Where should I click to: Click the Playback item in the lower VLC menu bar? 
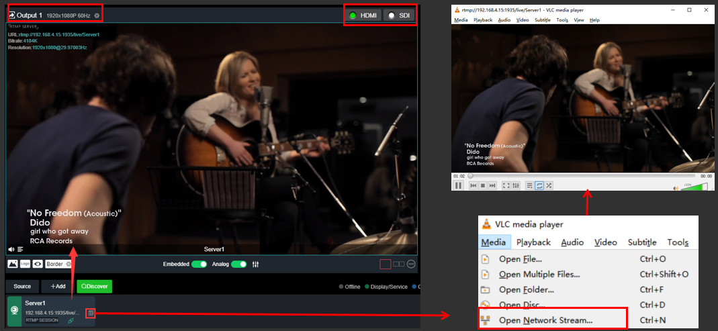(x=533, y=242)
